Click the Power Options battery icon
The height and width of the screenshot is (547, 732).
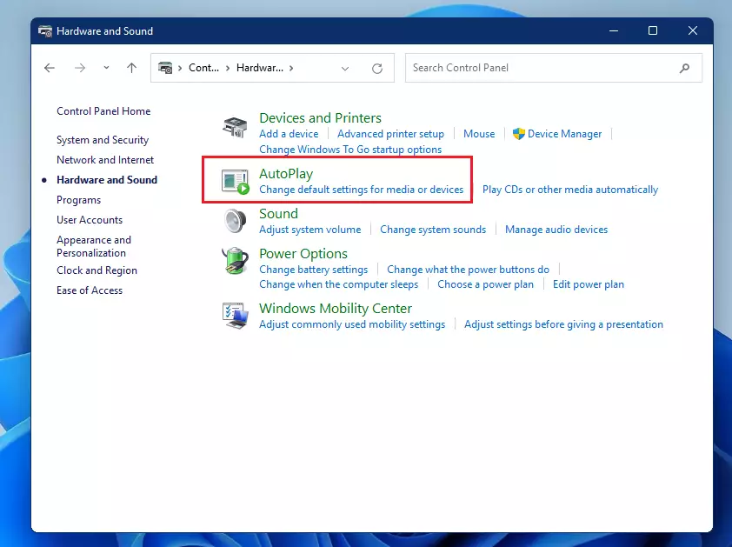click(235, 261)
